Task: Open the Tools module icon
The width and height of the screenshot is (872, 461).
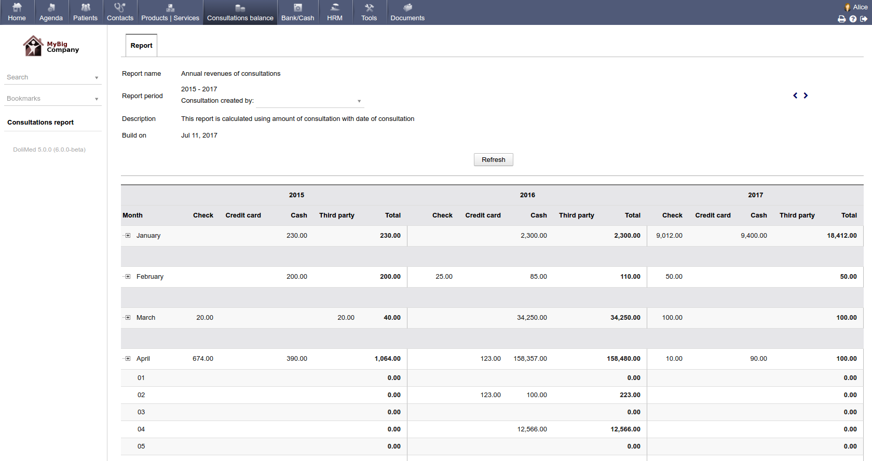Action: [x=369, y=7]
